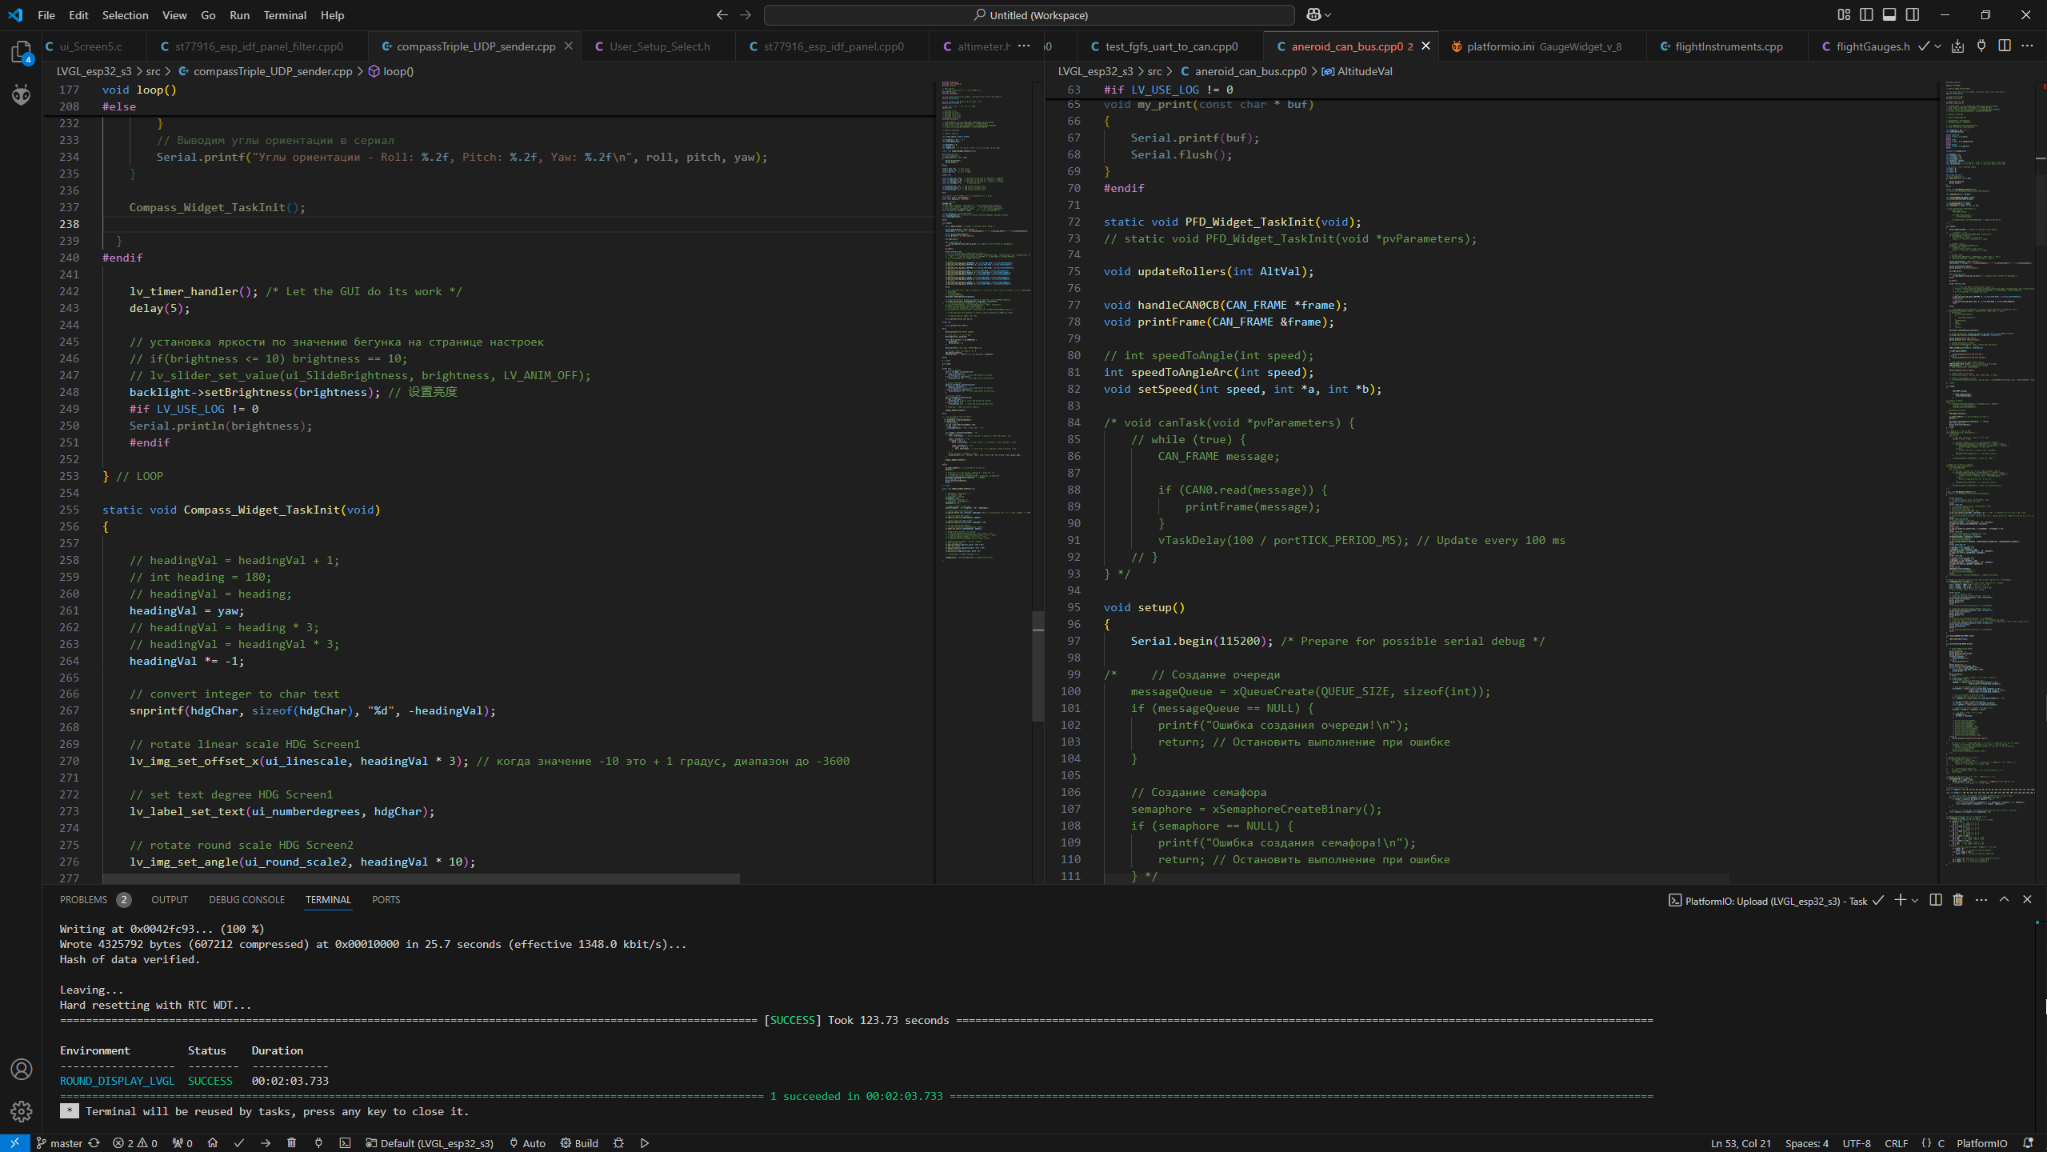Toggle Primary Side Bar visibility
This screenshot has width=2047, height=1152.
[1866, 14]
